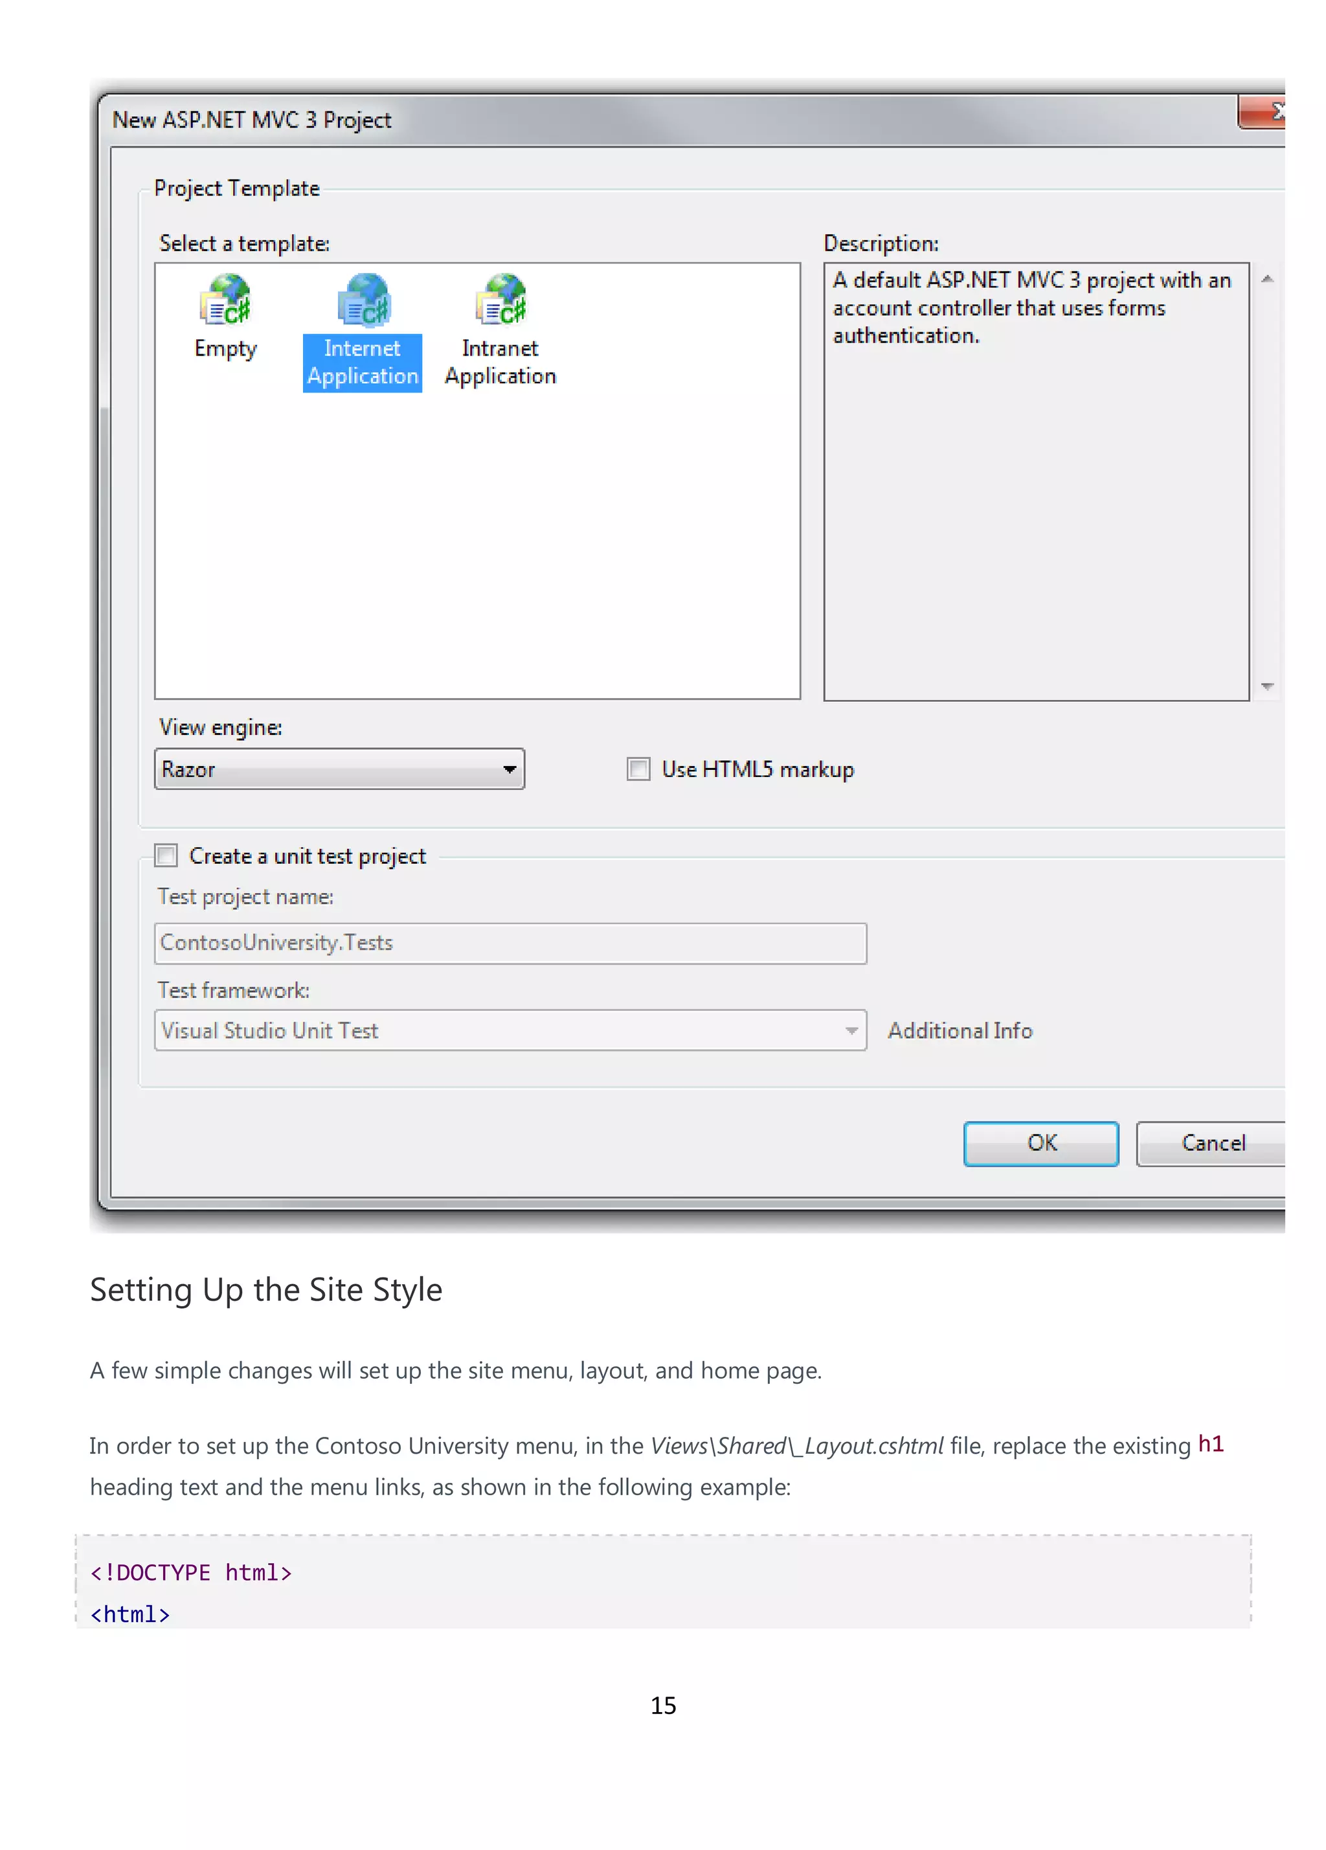Click the OK button

point(1040,1144)
